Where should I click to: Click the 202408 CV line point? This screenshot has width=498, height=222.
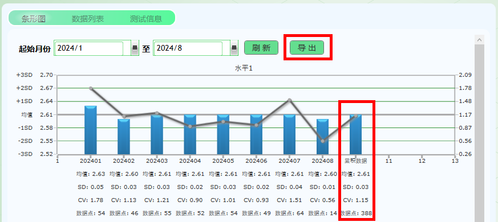[x=323, y=141]
